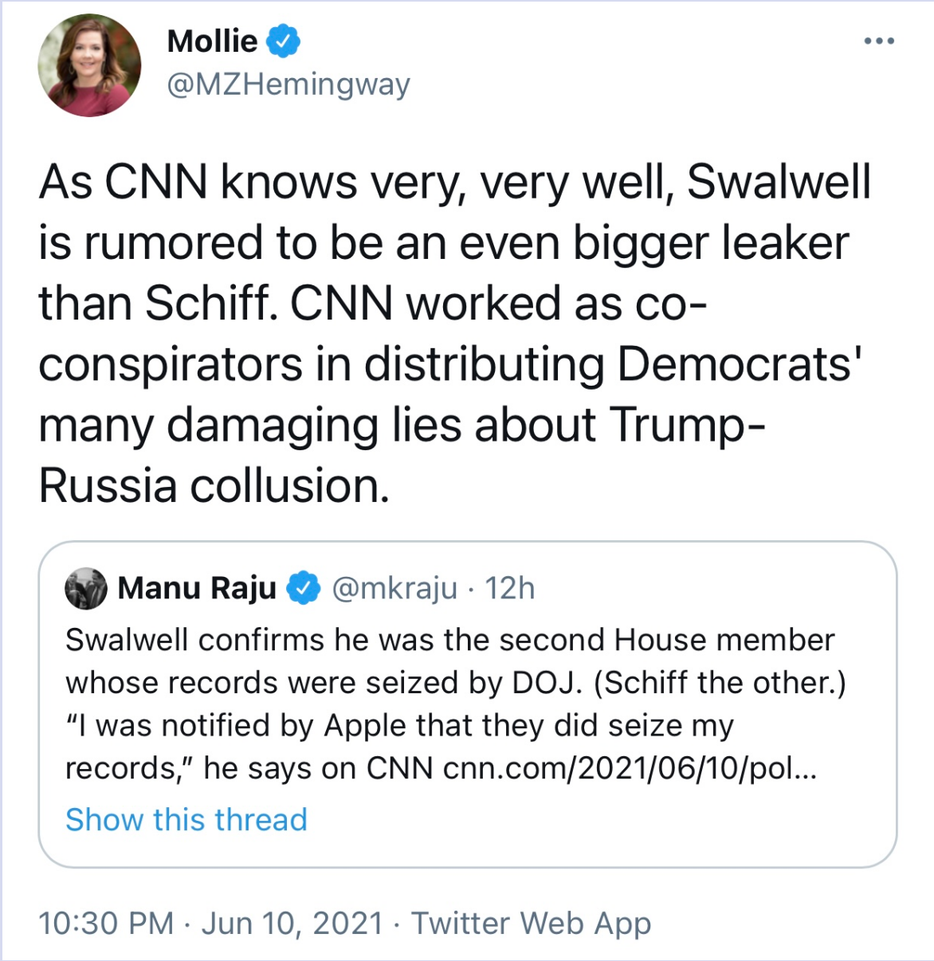Click the "Russia collusion." last line of the tweet

214,485
